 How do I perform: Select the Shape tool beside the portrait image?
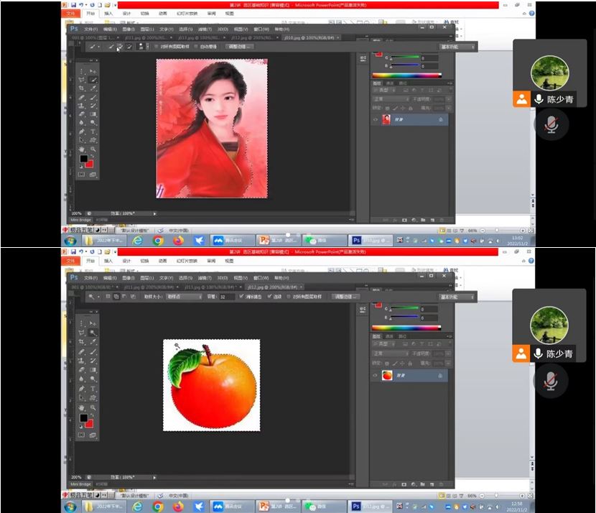(x=93, y=140)
